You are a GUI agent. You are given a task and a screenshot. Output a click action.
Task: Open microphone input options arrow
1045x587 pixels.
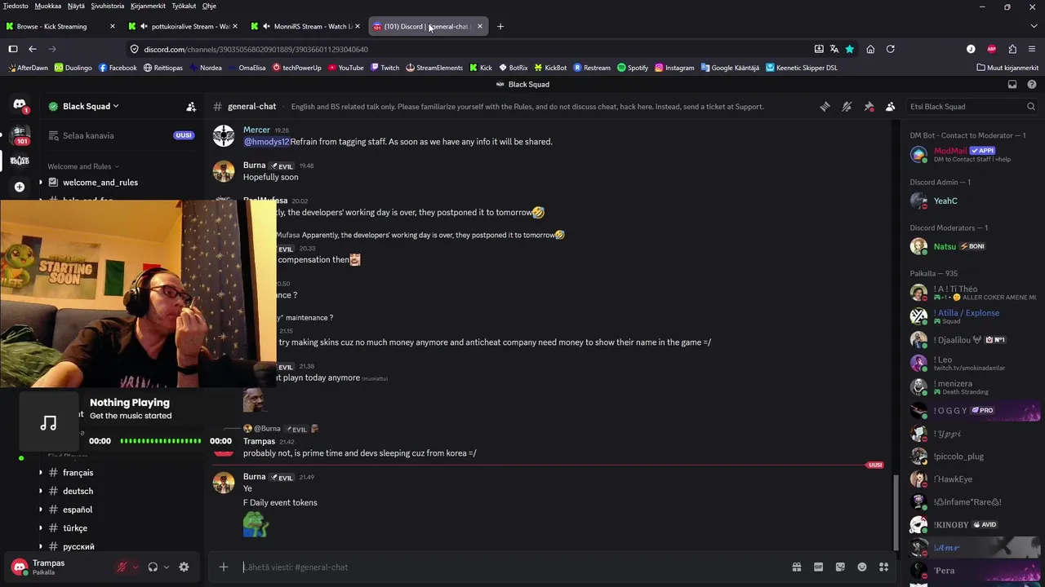click(x=135, y=567)
